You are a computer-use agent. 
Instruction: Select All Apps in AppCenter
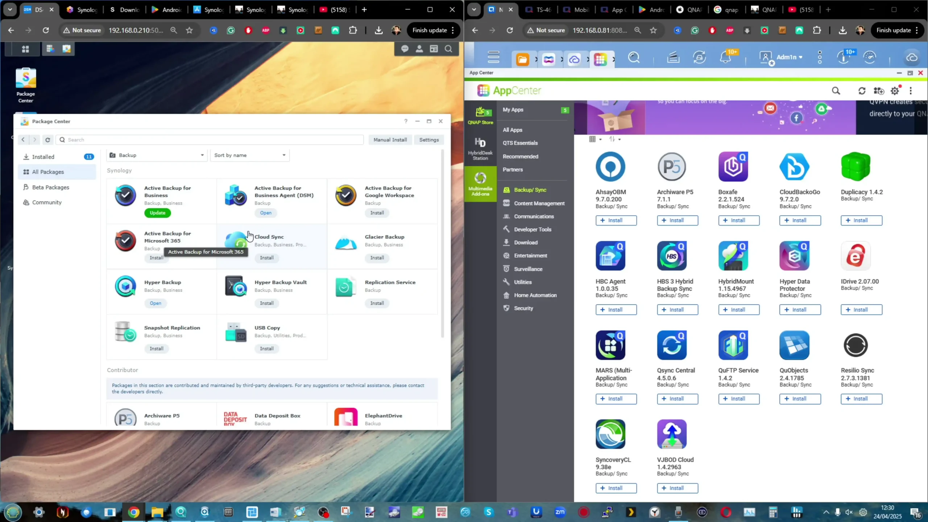tap(512, 130)
